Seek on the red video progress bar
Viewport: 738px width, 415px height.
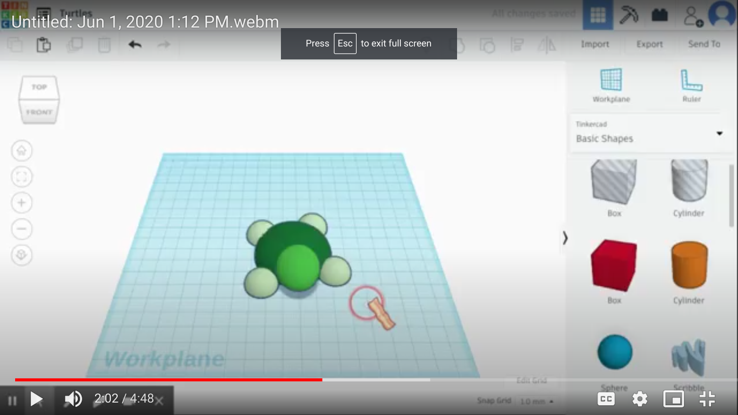point(169,380)
